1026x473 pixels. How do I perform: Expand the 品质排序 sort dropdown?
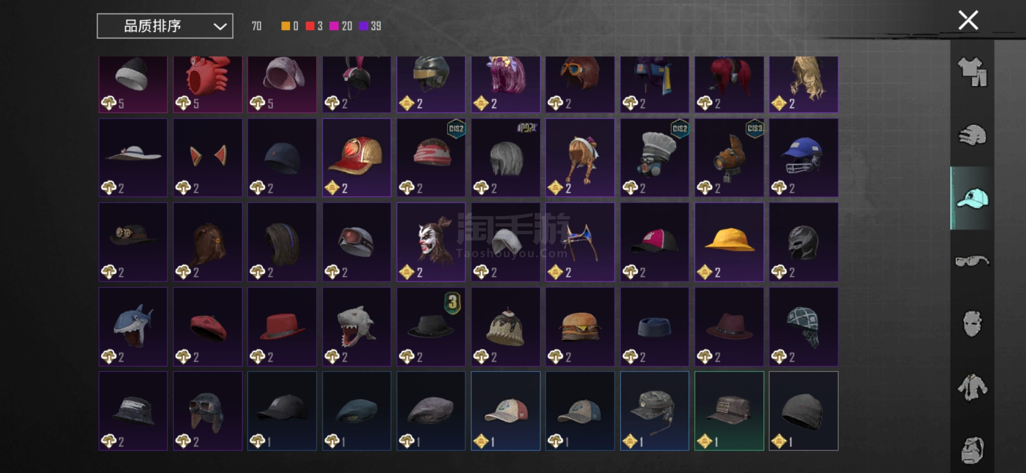point(165,26)
